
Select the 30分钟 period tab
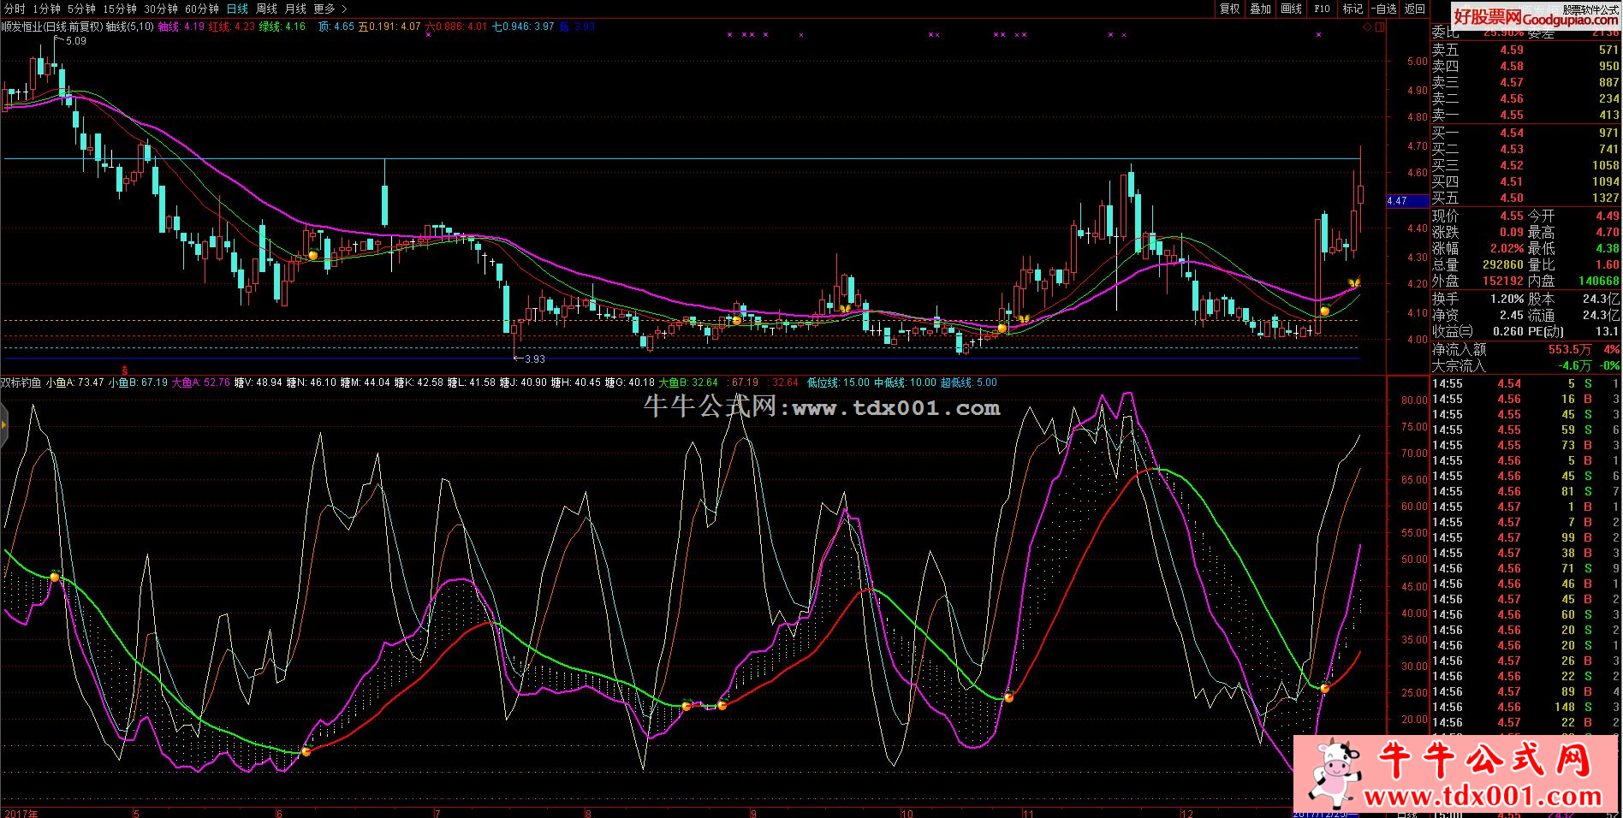pyautogui.click(x=160, y=9)
